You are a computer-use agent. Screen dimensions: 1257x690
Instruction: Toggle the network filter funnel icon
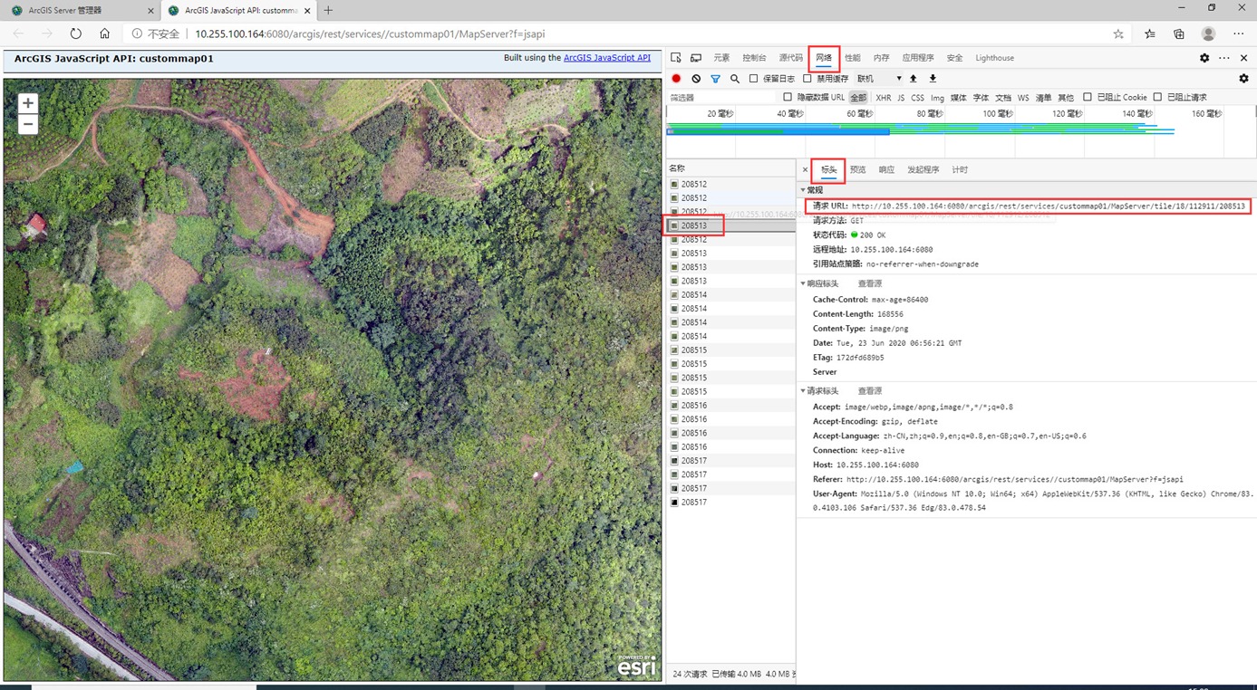(715, 79)
